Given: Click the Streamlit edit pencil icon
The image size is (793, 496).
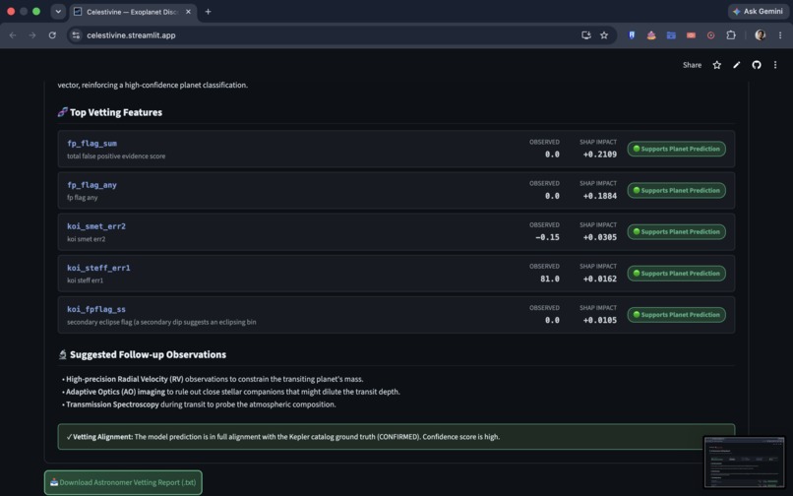Looking at the screenshot, I should click(x=736, y=65).
